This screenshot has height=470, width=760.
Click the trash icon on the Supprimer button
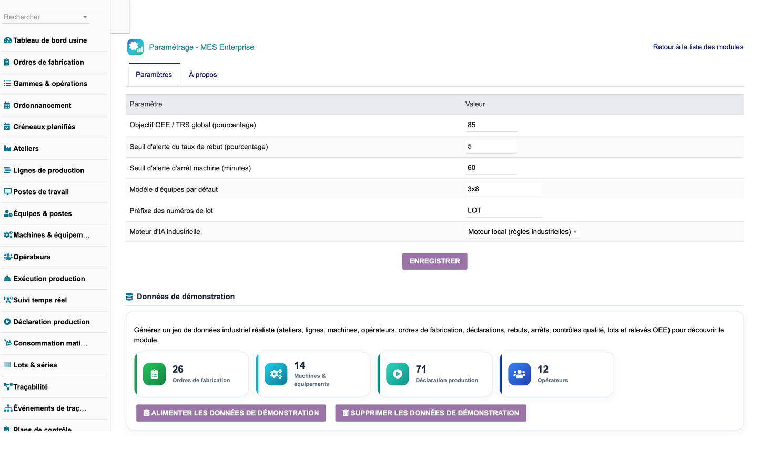tap(346, 413)
